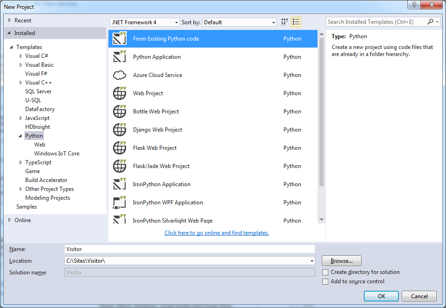Select SQL Server template category
Viewport: 446px width, 308px height.
coord(38,91)
